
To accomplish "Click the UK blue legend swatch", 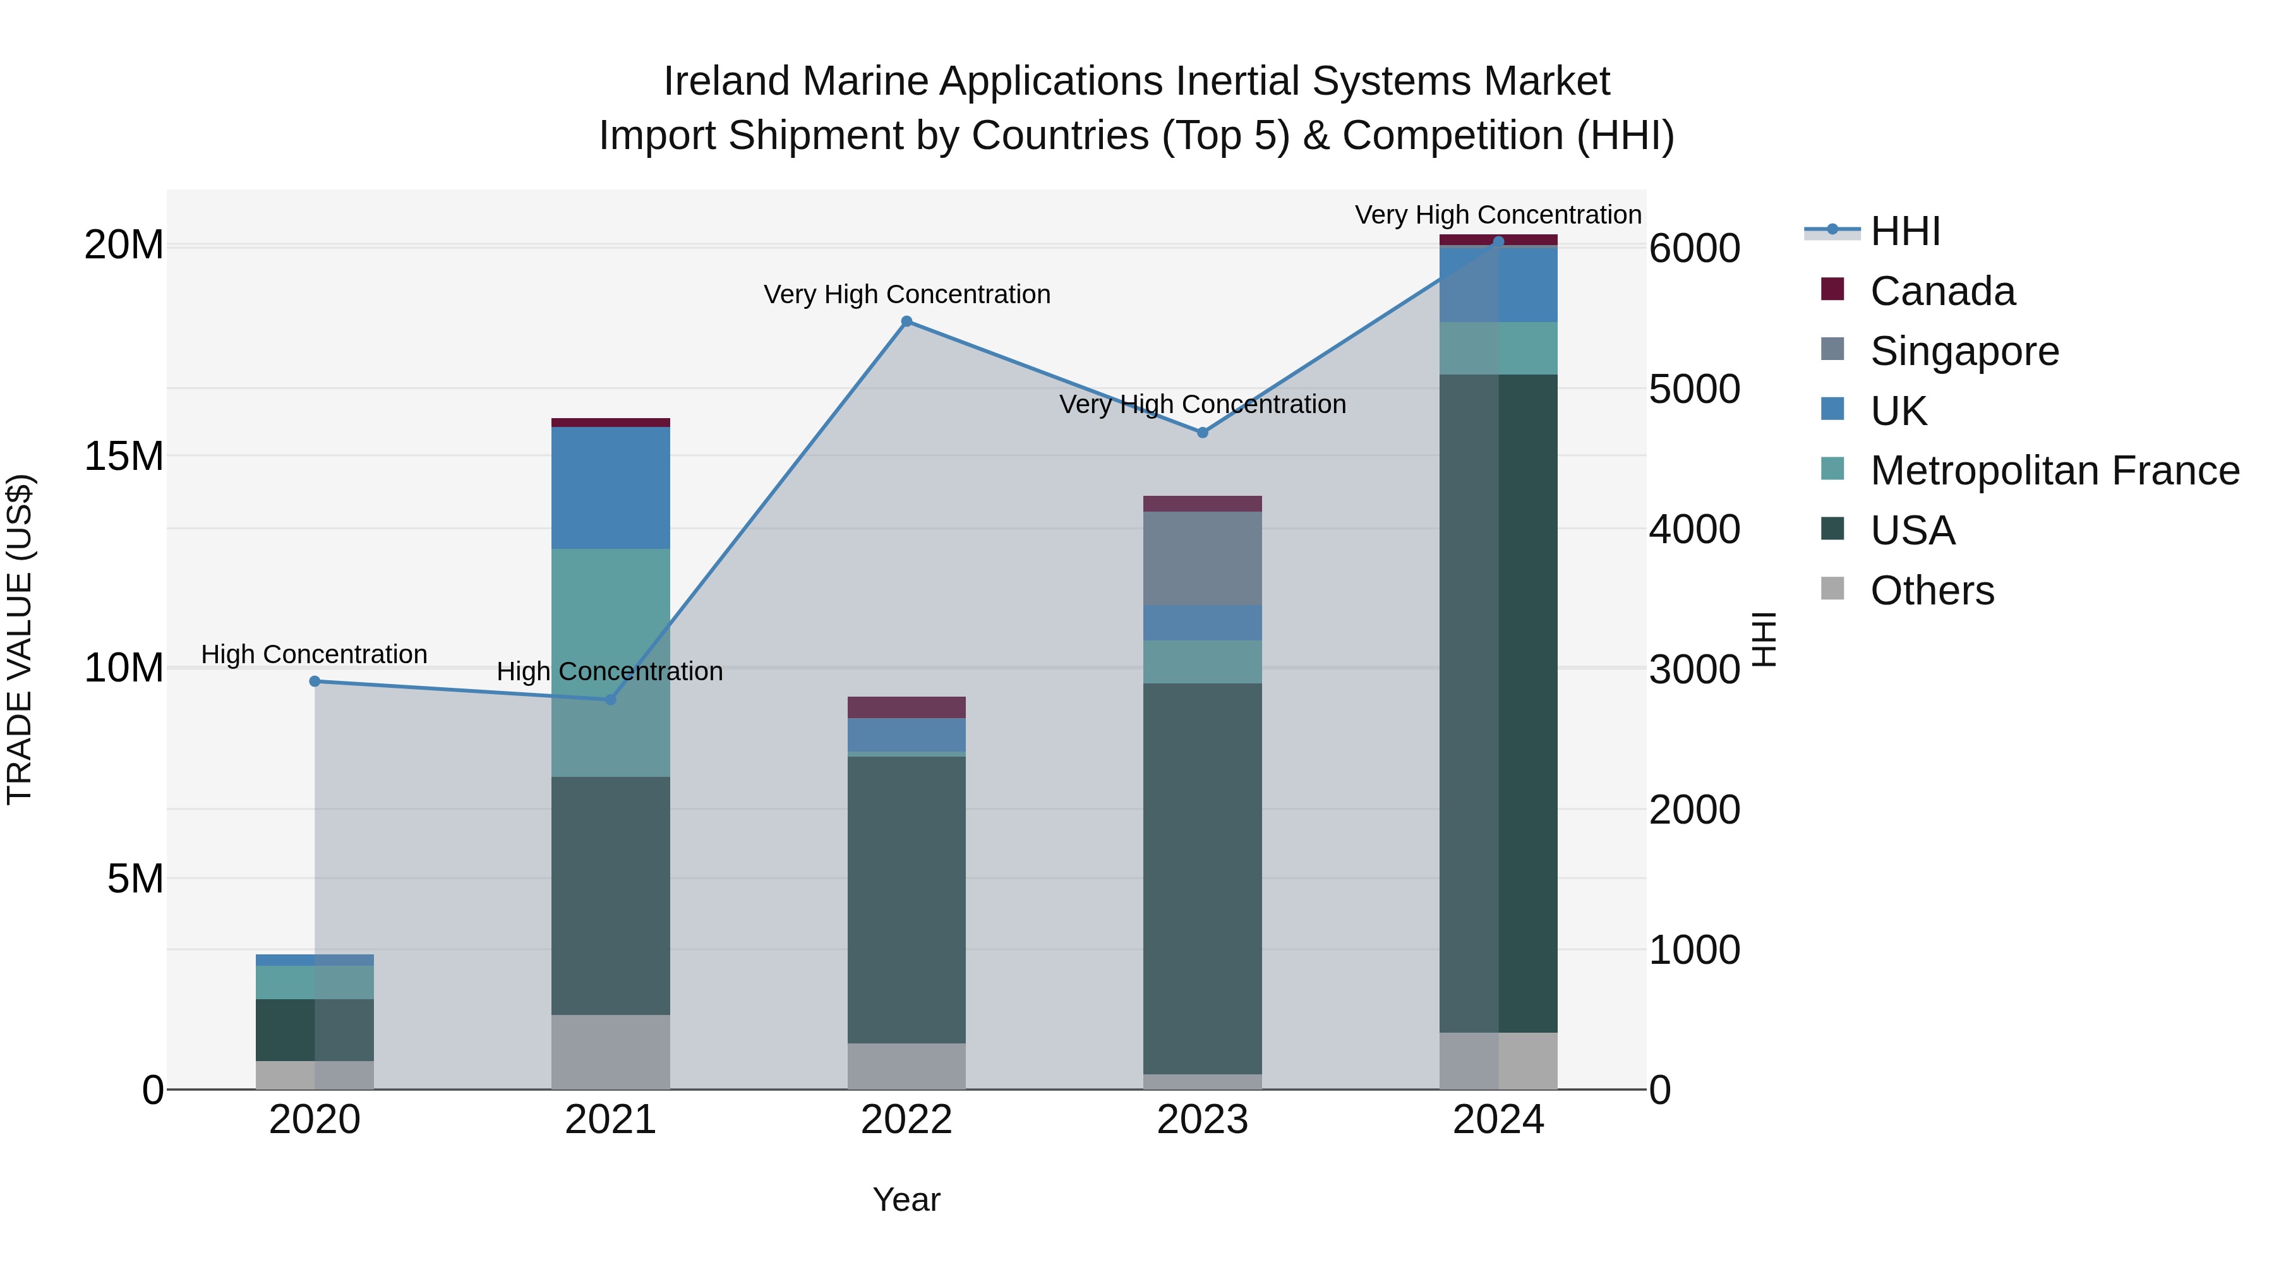I will point(1832,409).
